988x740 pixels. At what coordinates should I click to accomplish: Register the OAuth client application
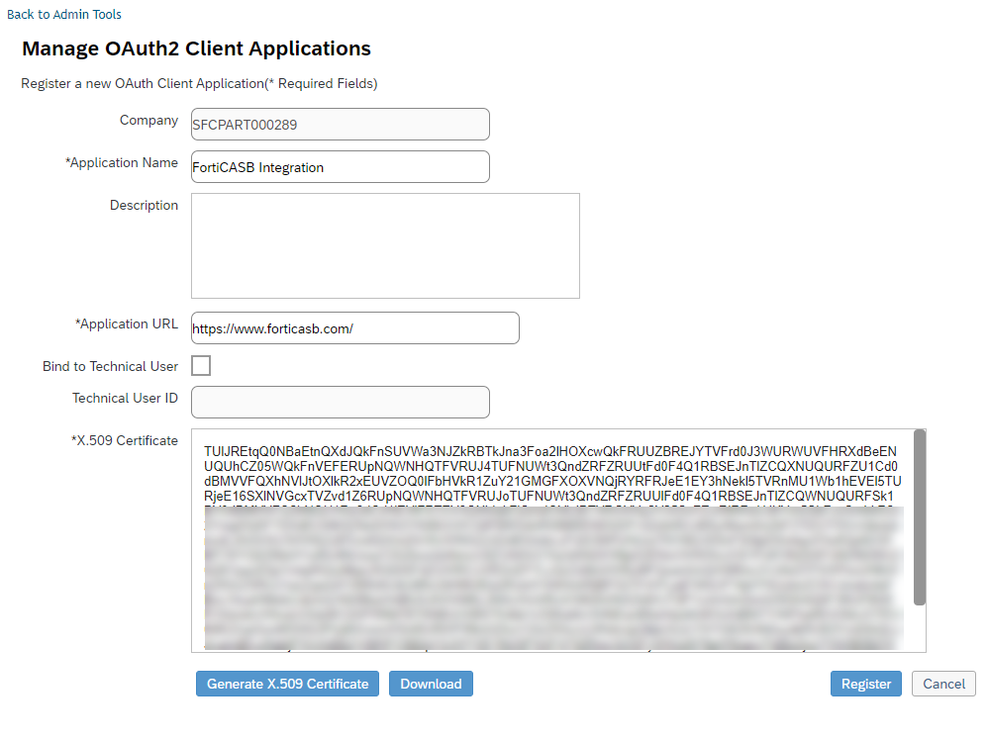pos(865,684)
